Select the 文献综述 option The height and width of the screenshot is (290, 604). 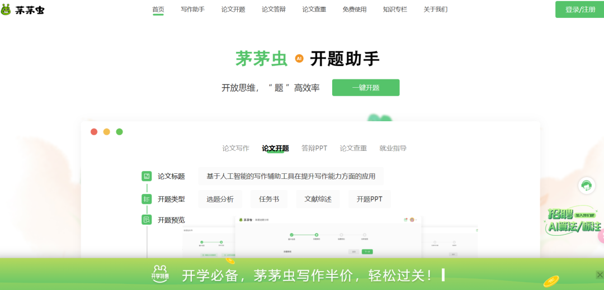[x=318, y=199]
